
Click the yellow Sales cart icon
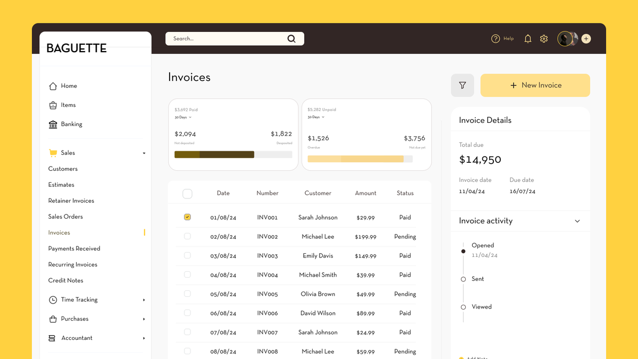click(x=53, y=153)
